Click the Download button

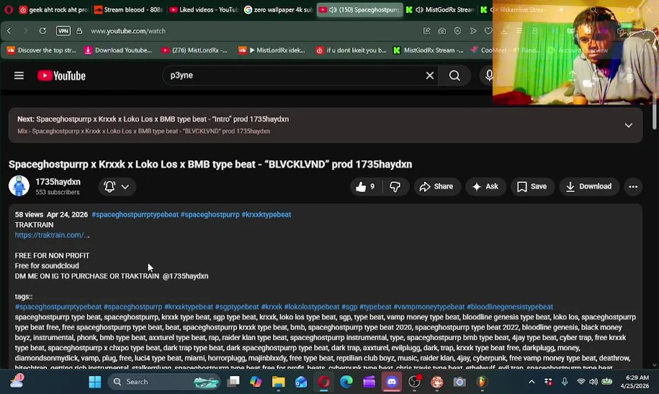click(x=588, y=187)
